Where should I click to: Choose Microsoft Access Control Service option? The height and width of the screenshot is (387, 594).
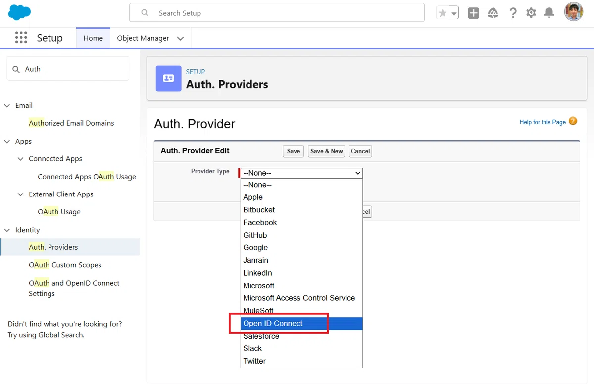(302, 298)
